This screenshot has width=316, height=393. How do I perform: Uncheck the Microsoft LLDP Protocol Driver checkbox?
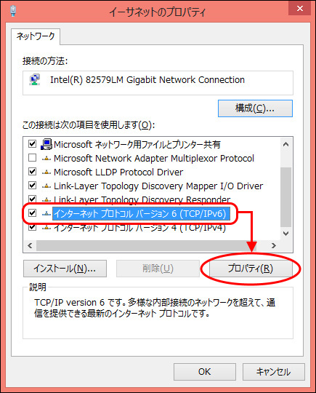tap(32, 172)
